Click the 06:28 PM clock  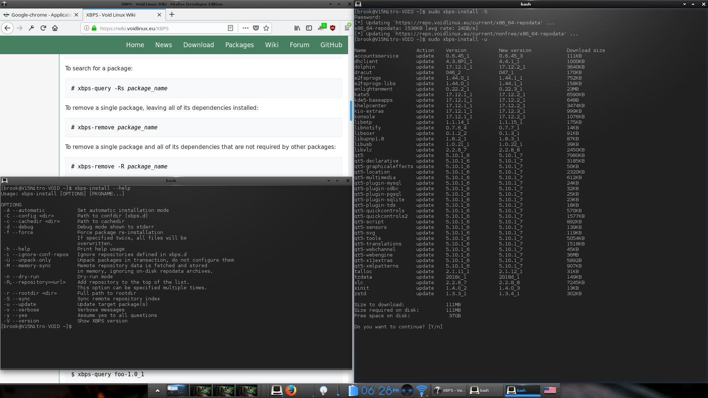point(379,390)
